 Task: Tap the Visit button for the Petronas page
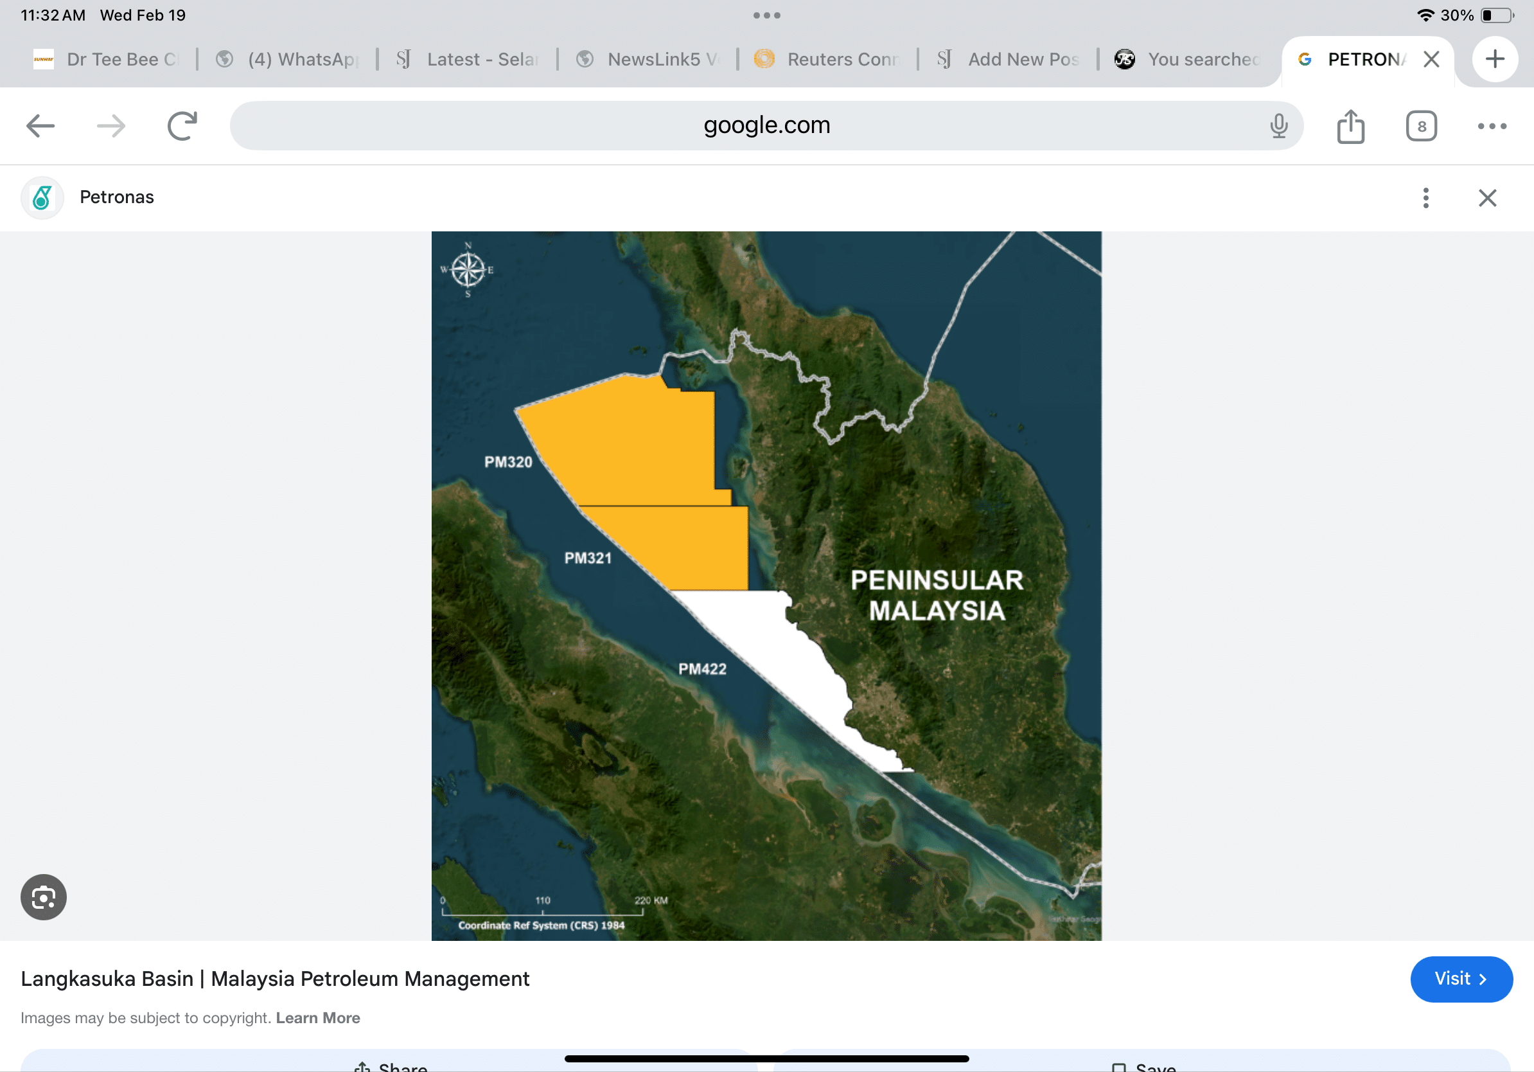[x=1461, y=979]
